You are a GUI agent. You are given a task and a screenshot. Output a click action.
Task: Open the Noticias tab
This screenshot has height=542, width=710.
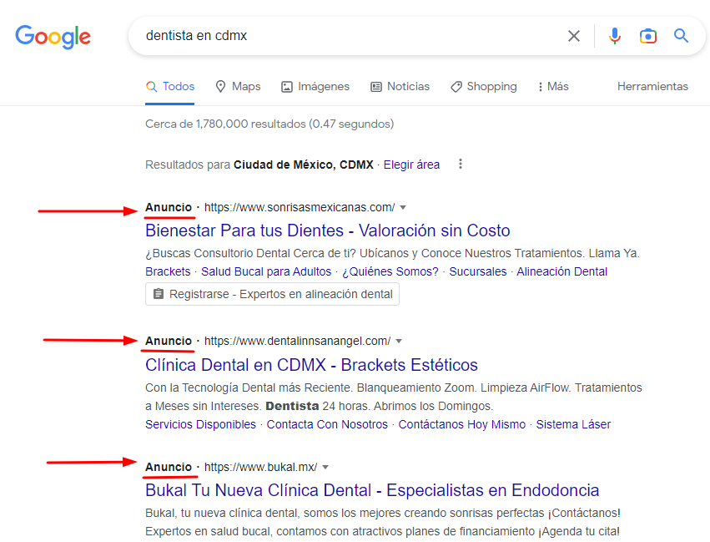(x=400, y=87)
